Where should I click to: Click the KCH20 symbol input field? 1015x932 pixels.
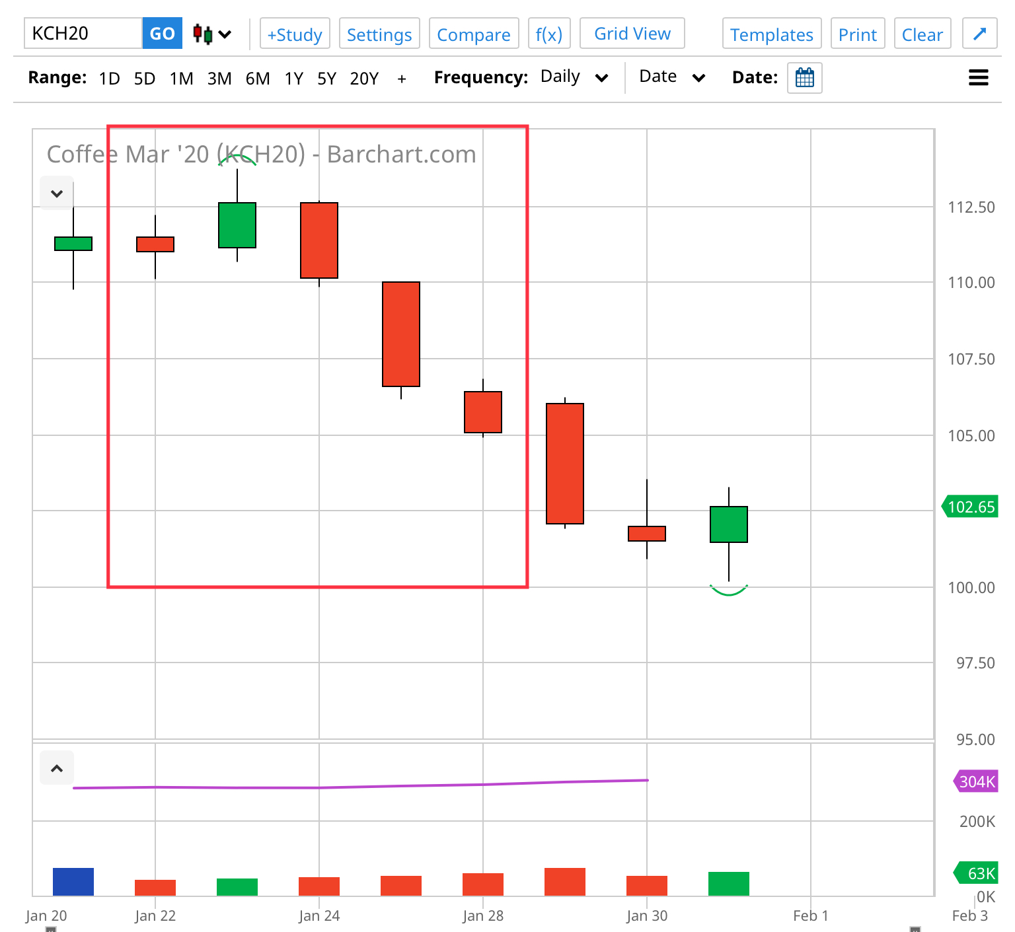click(x=83, y=34)
